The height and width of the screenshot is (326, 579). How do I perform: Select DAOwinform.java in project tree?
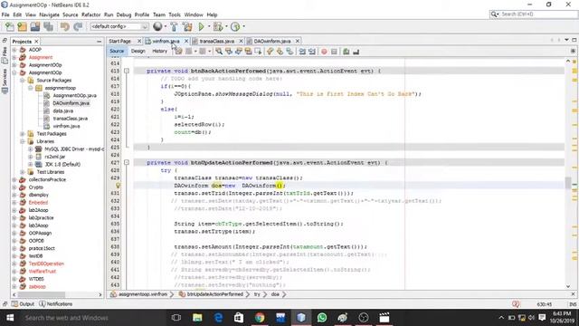tap(71, 103)
